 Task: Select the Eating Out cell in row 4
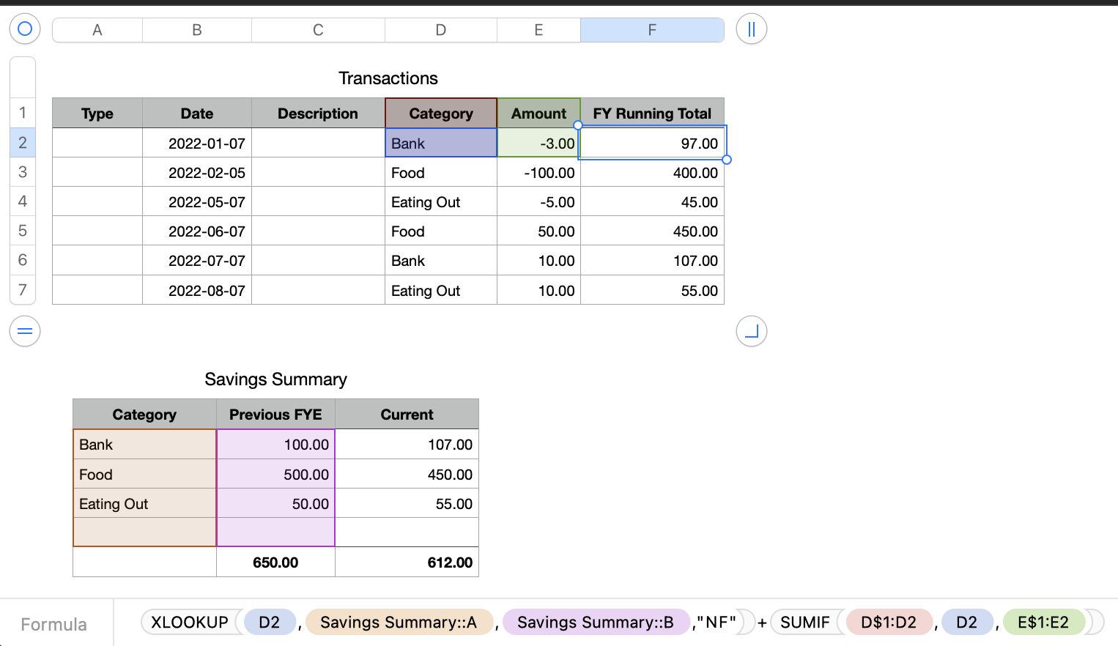pos(441,201)
